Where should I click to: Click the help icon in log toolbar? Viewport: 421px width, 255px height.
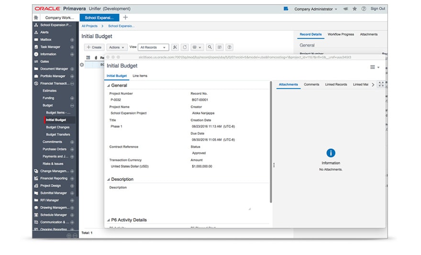(x=229, y=47)
